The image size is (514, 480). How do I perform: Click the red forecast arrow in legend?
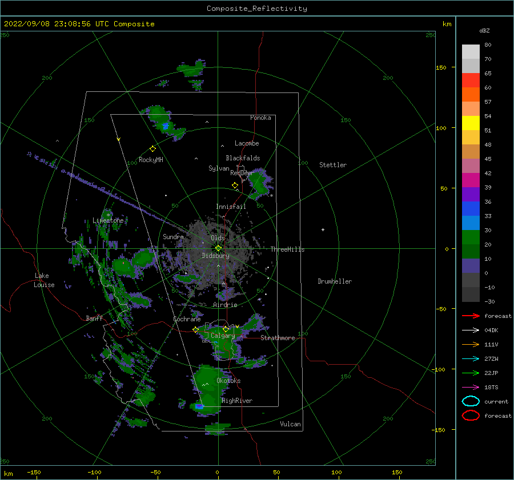pyautogui.click(x=471, y=316)
